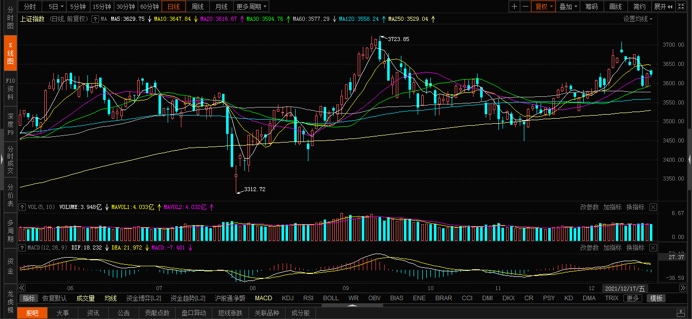The width and height of the screenshot is (692, 319).
Task: Click the 3723.85 high price label
Action: (x=398, y=39)
